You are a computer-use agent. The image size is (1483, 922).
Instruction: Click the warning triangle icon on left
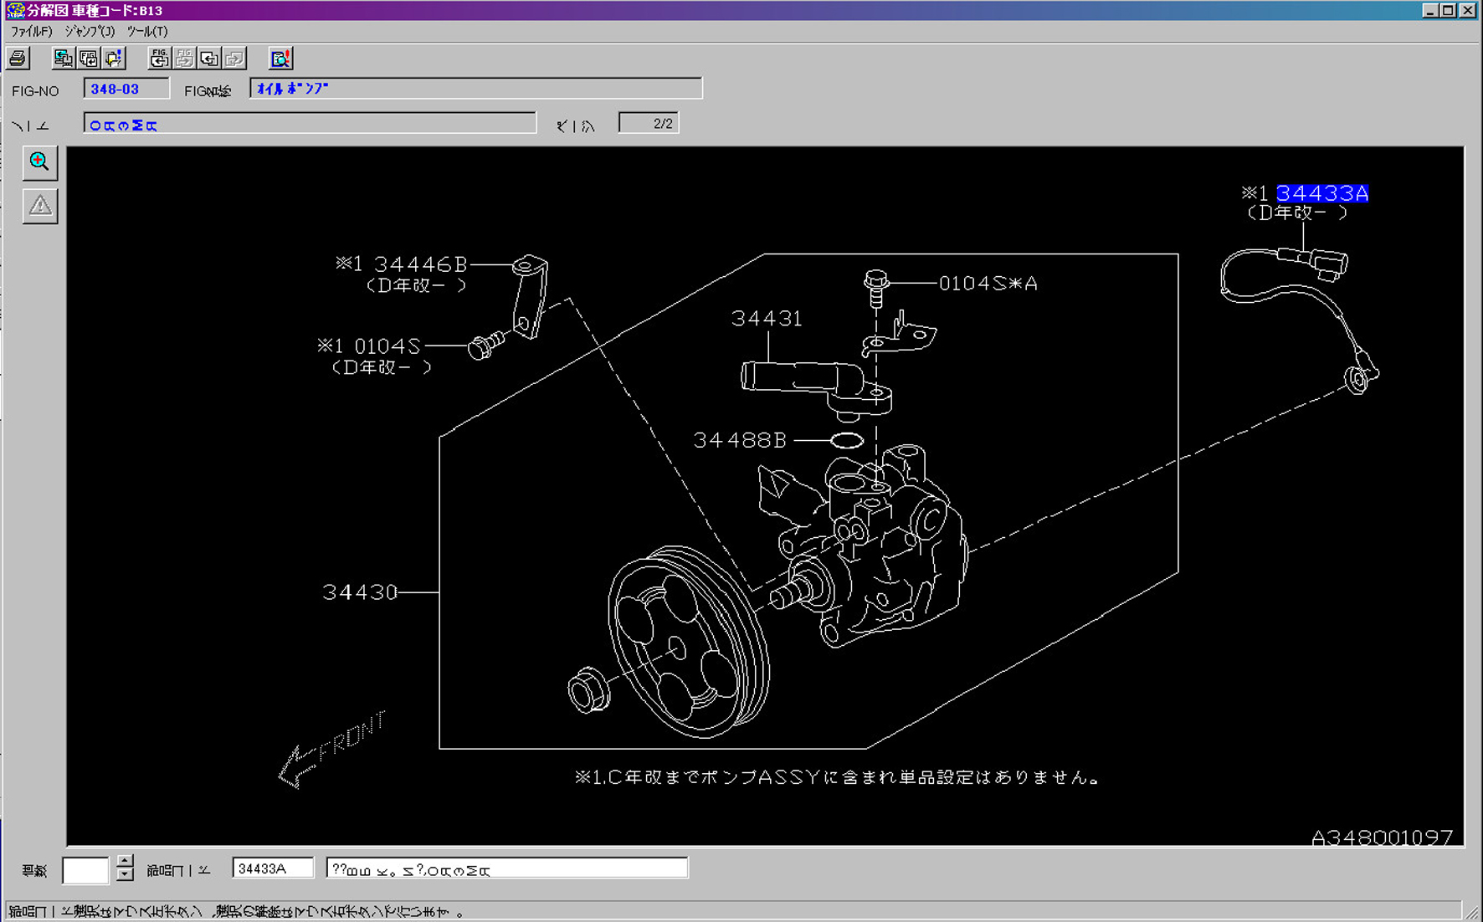(39, 206)
